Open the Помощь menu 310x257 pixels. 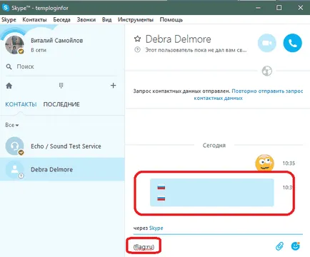171,20
